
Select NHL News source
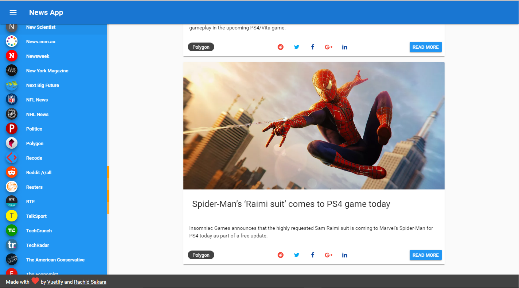[54, 114]
